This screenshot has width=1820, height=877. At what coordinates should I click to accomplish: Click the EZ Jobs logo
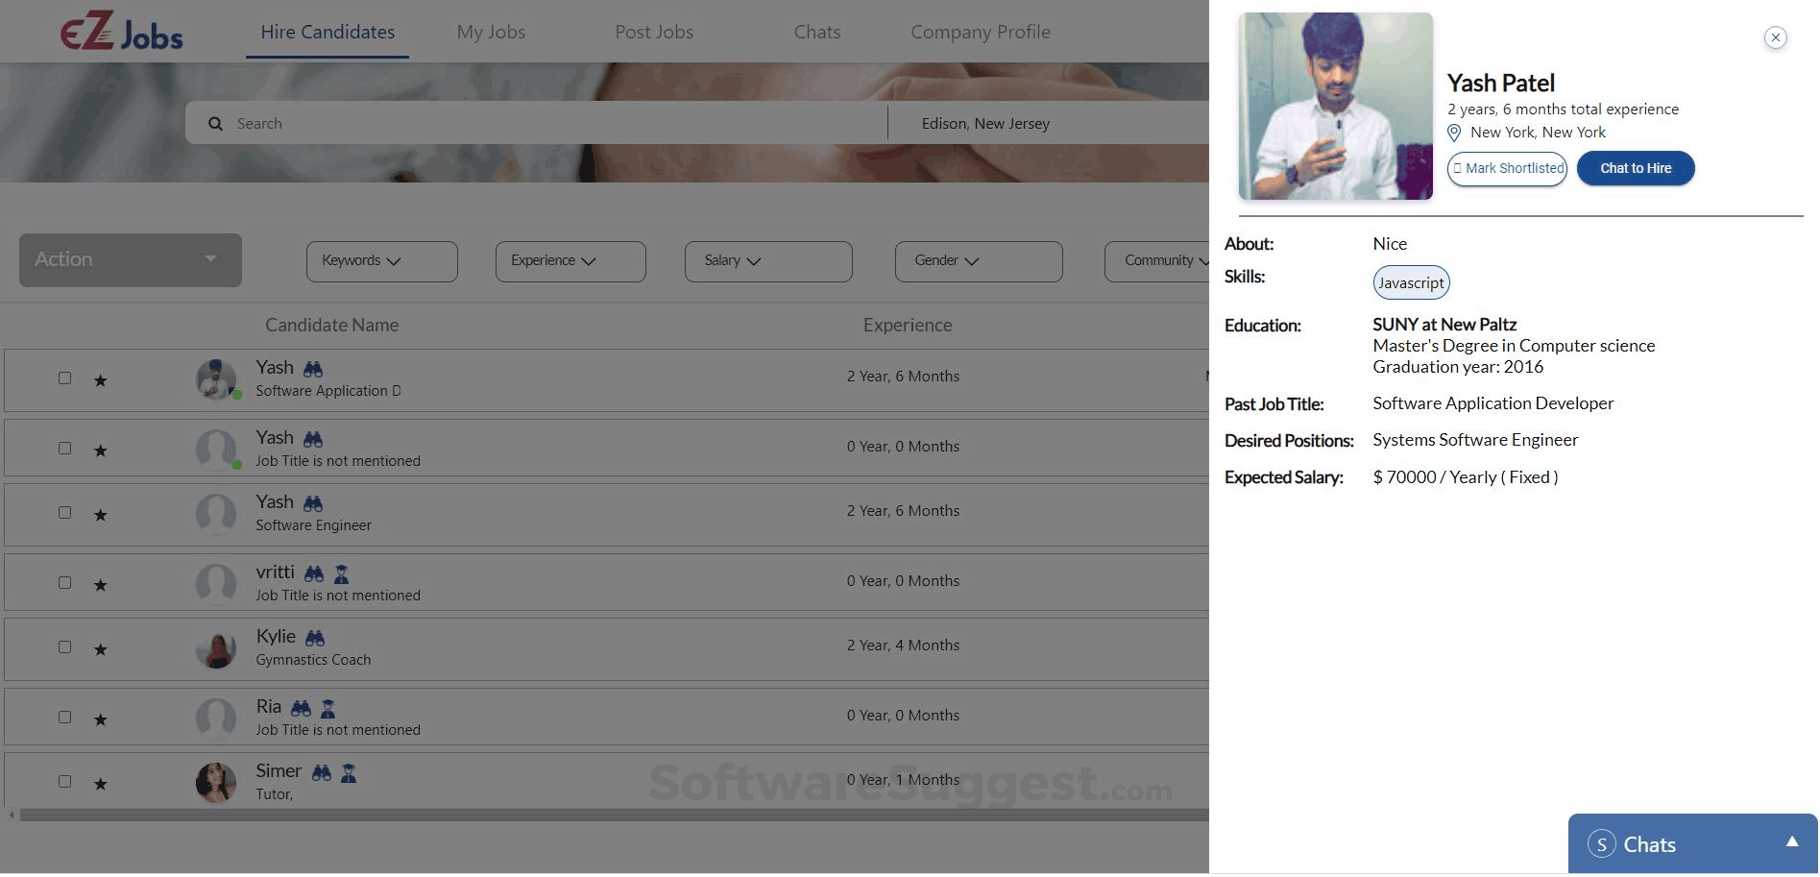tap(120, 32)
